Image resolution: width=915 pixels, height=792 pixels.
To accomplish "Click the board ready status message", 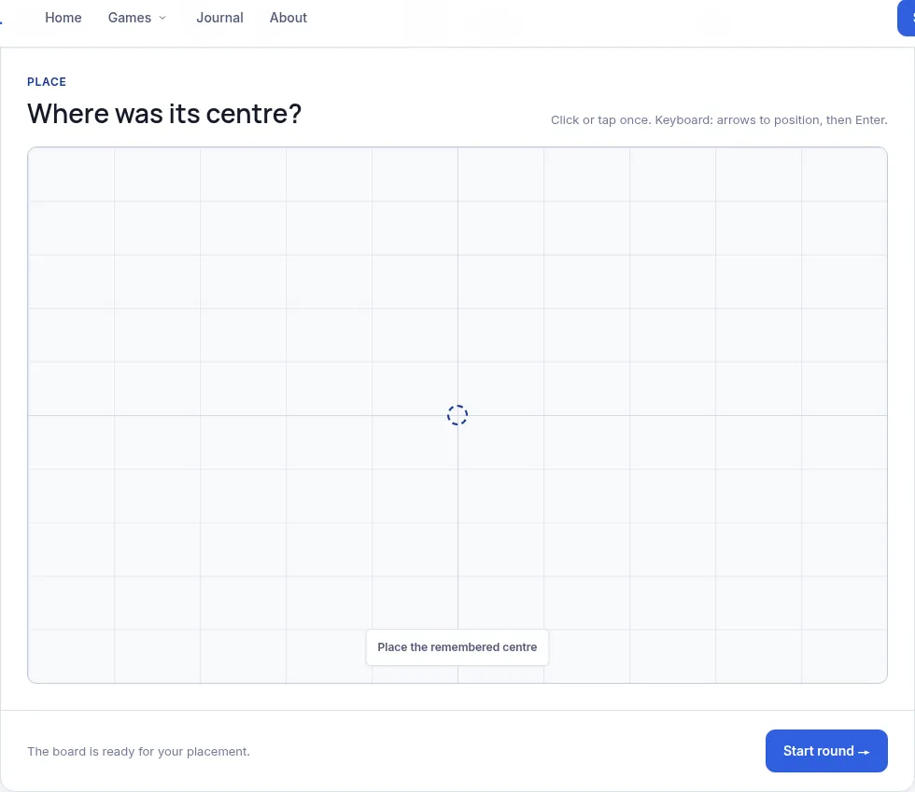I will point(138,751).
